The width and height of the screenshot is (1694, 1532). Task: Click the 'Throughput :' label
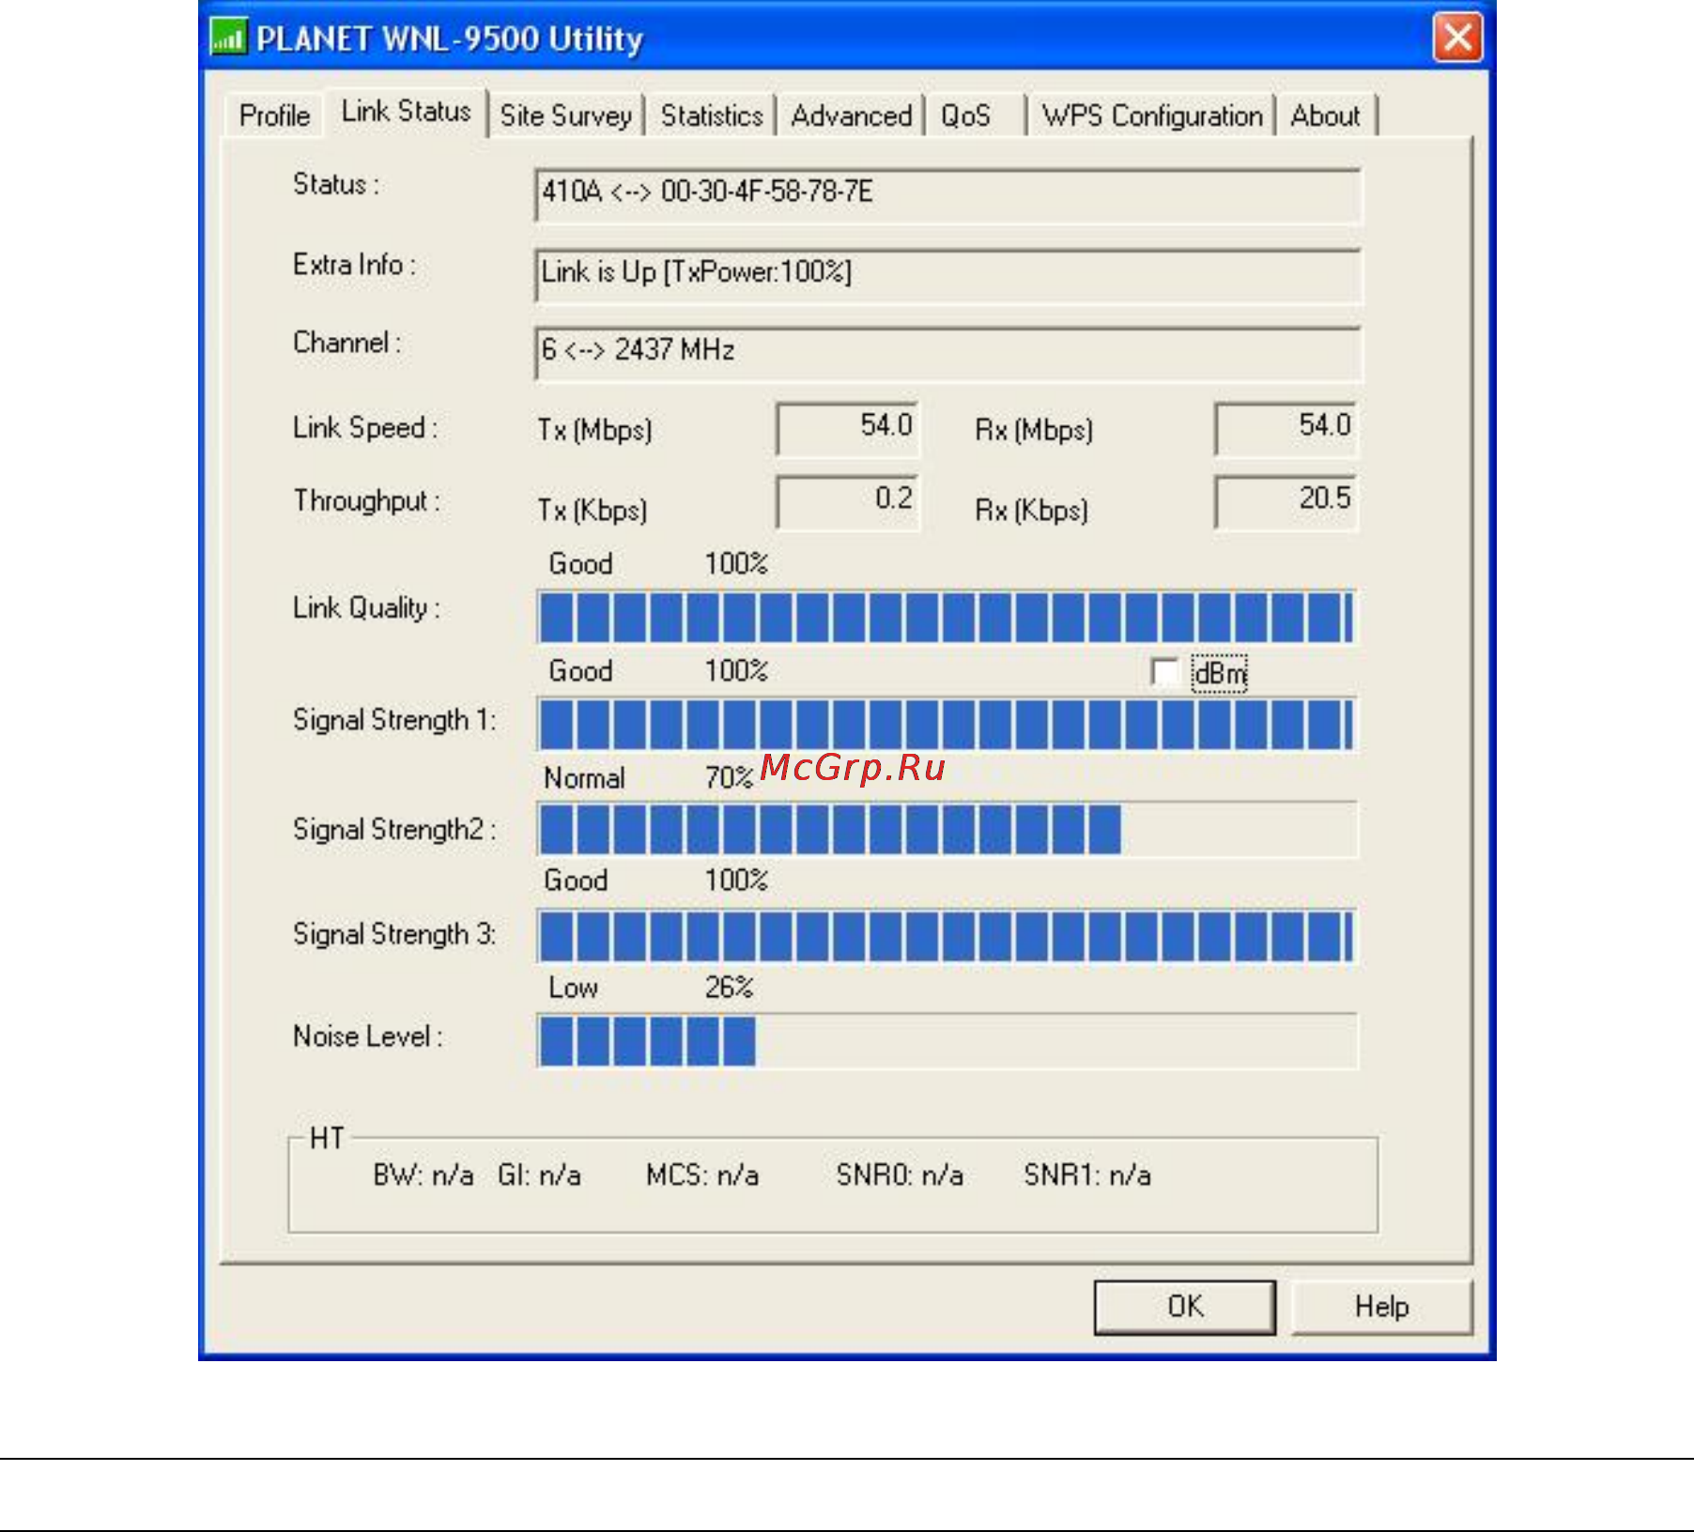click(x=366, y=501)
